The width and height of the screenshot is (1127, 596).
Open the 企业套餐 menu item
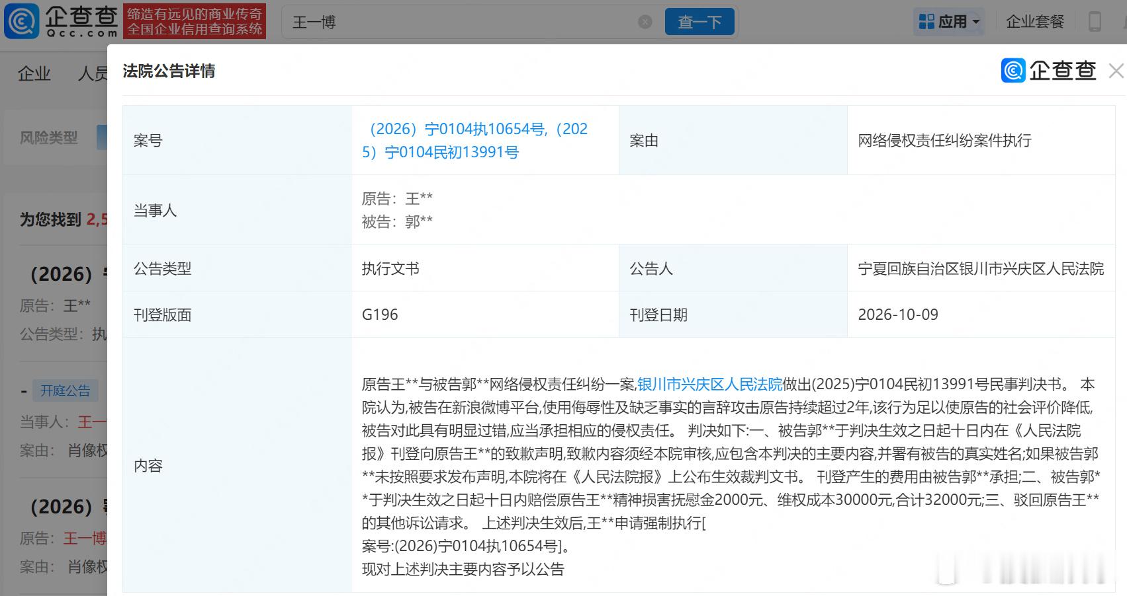[x=1035, y=22]
